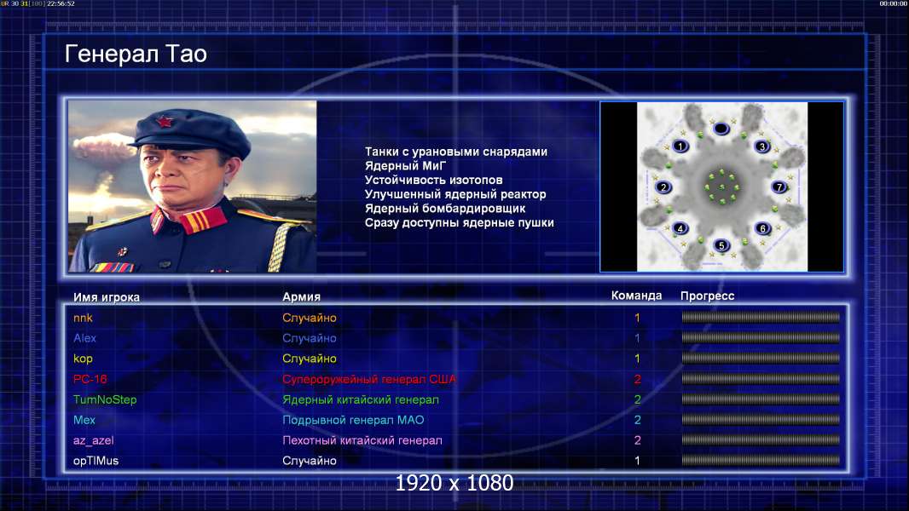Click the 'Ядерный МиГ' ability line
Screen dimensions: 909x511
click(x=405, y=165)
